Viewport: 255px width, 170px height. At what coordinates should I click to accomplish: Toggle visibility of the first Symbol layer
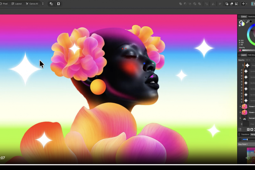(x=242, y=70)
